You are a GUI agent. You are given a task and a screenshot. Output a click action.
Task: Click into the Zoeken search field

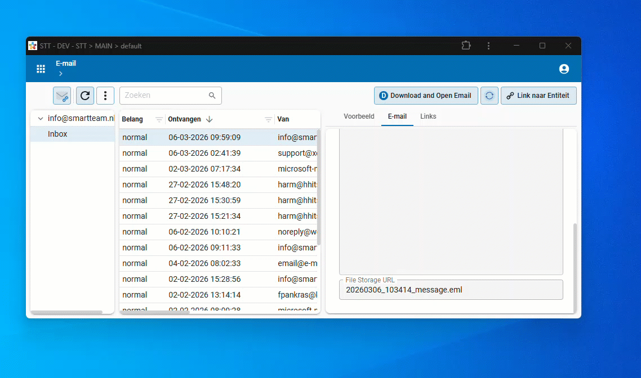163,96
